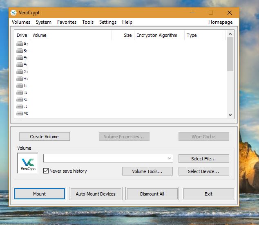Click the Select File... button
Screen dimensions: 259x225
(204, 159)
